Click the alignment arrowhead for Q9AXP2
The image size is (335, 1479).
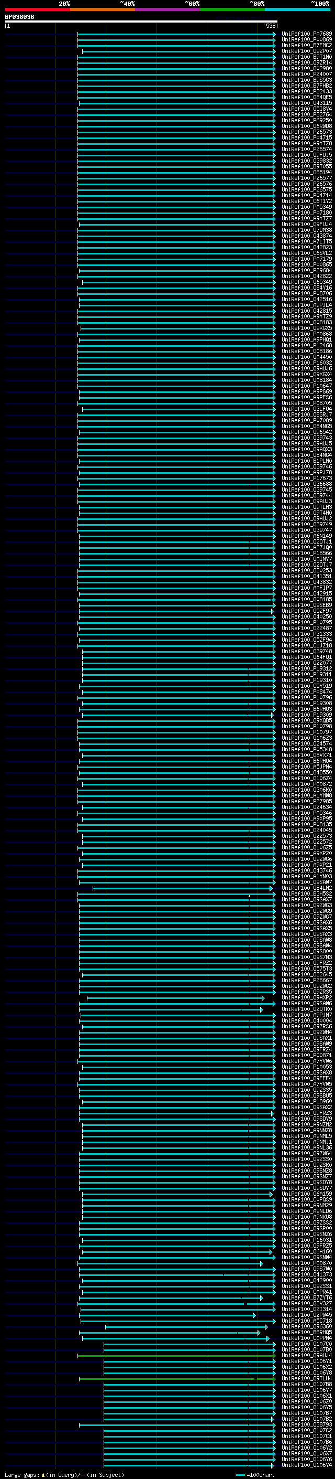coord(263,998)
